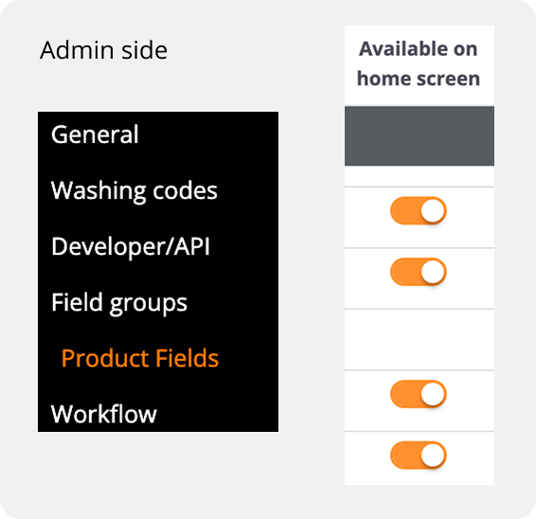Open the Workflow menu item

point(103,414)
